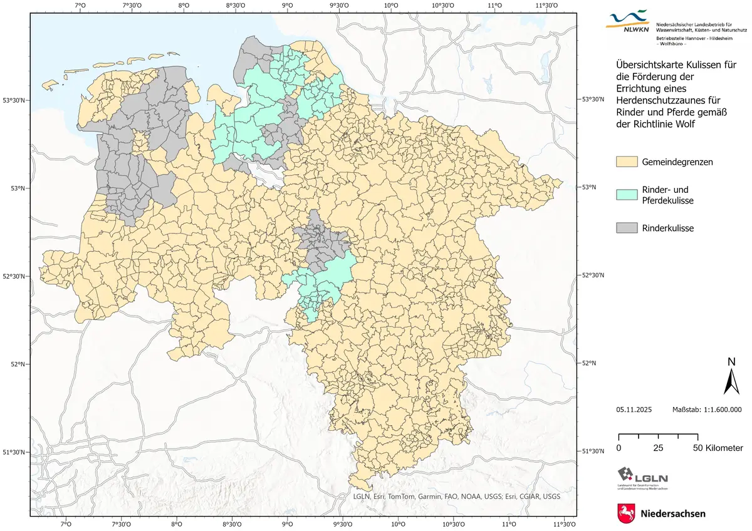Select the date 05.11.2025
The image size is (752, 531).
[x=634, y=410]
